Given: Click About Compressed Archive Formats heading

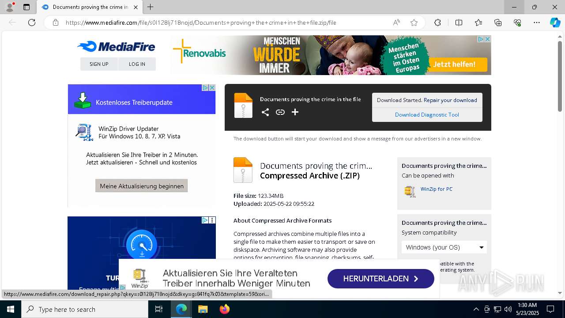Looking at the screenshot, I should [282, 220].
